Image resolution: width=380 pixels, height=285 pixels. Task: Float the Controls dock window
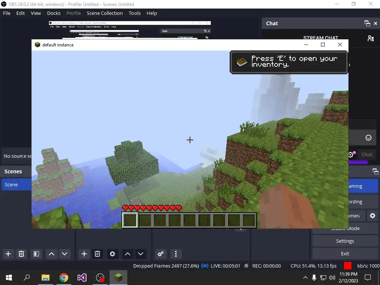click(x=376, y=171)
